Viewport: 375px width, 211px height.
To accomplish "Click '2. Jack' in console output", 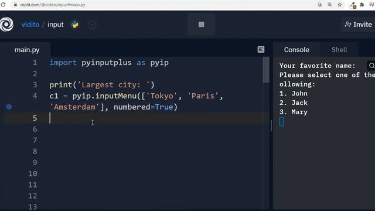I will pyautogui.click(x=294, y=103).
